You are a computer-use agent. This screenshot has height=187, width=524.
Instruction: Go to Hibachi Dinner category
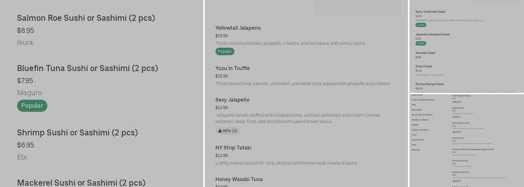[418, 140]
